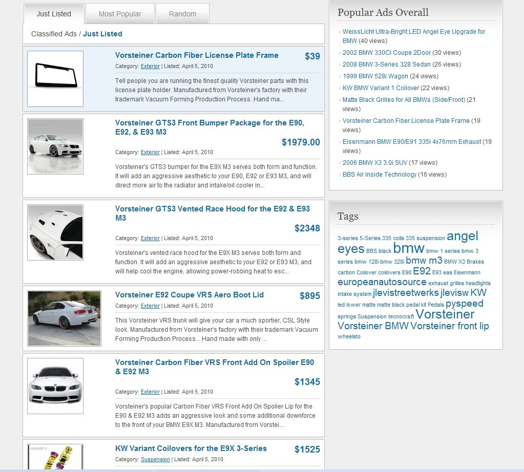
Task: Click Suspension category on KW Coilovers ad
Action: pyautogui.click(x=155, y=459)
